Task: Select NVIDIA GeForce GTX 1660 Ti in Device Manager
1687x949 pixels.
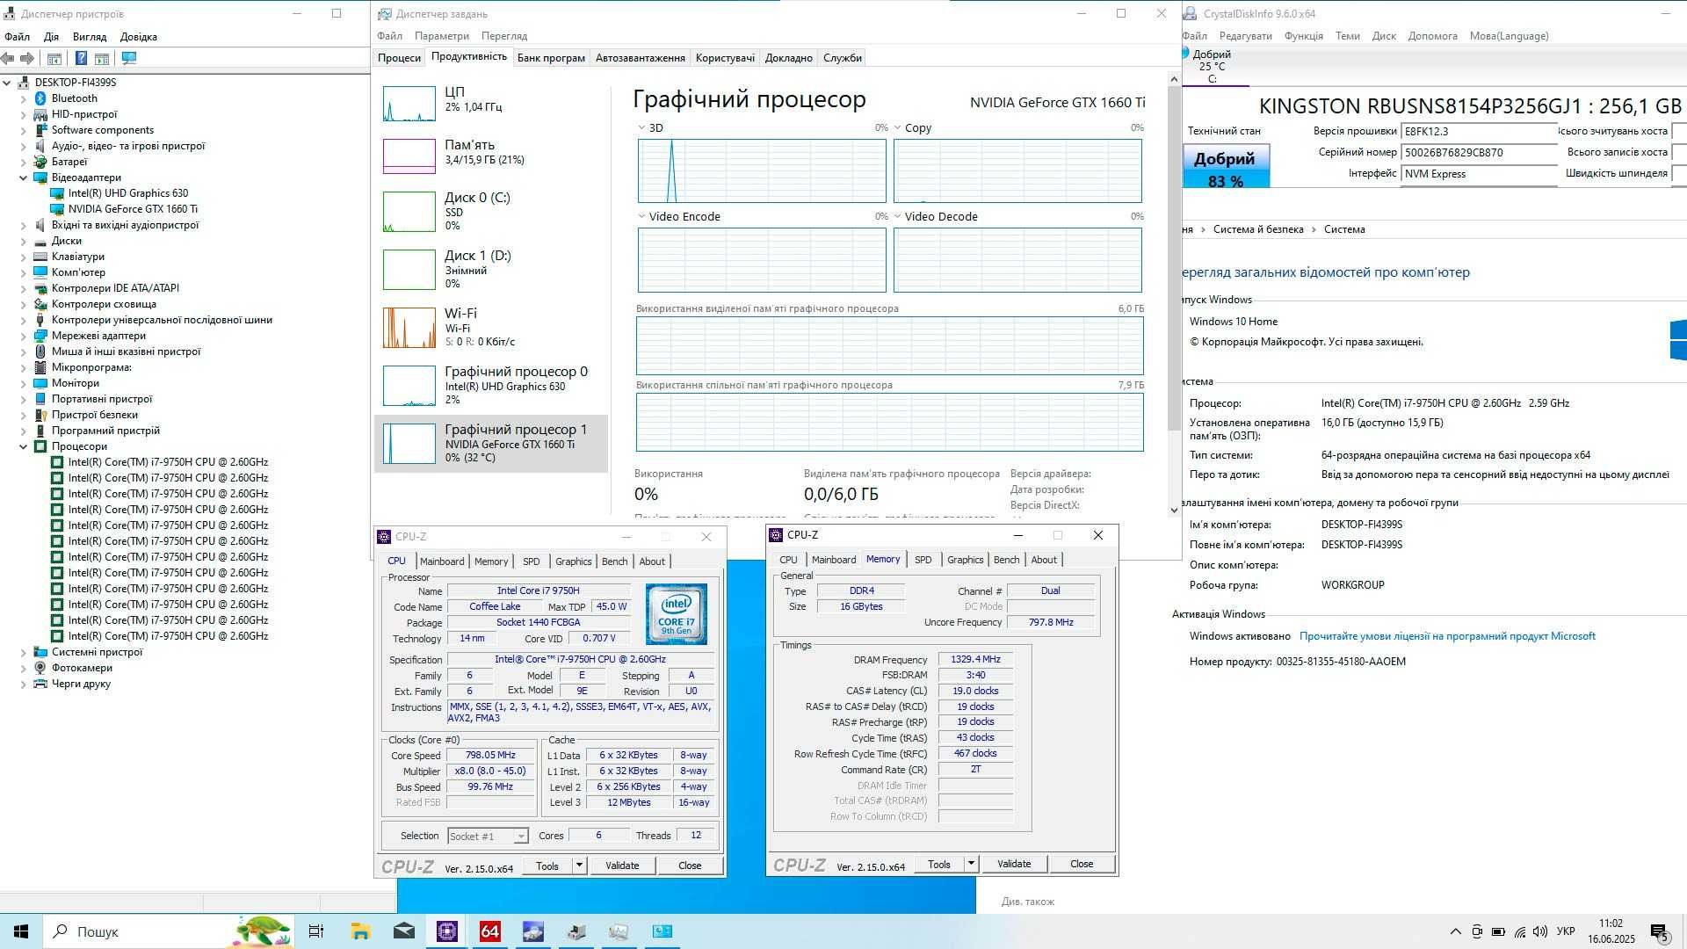Action: coord(133,209)
